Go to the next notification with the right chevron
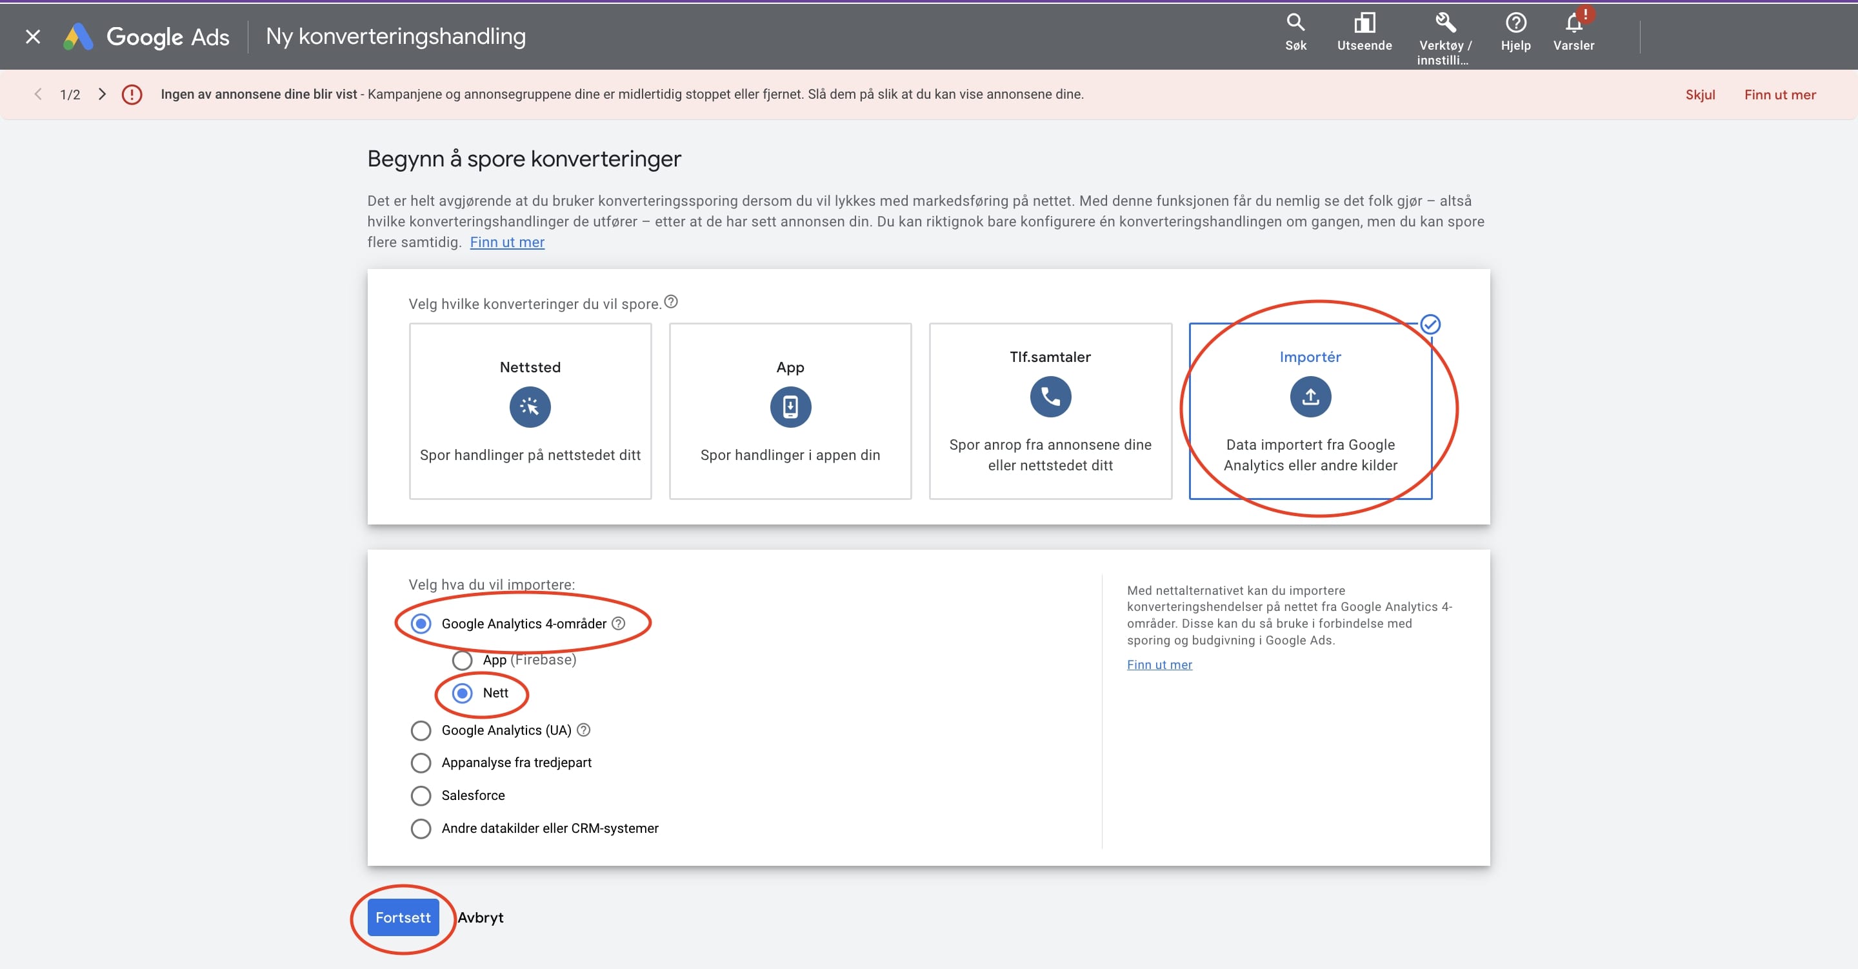This screenshot has height=969, width=1858. [x=103, y=95]
